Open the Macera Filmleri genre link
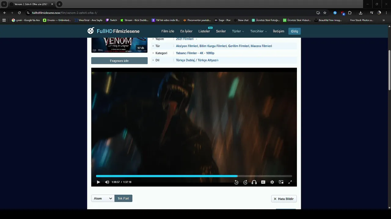This screenshot has width=391, height=219. pyautogui.click(x=261, y=46)
